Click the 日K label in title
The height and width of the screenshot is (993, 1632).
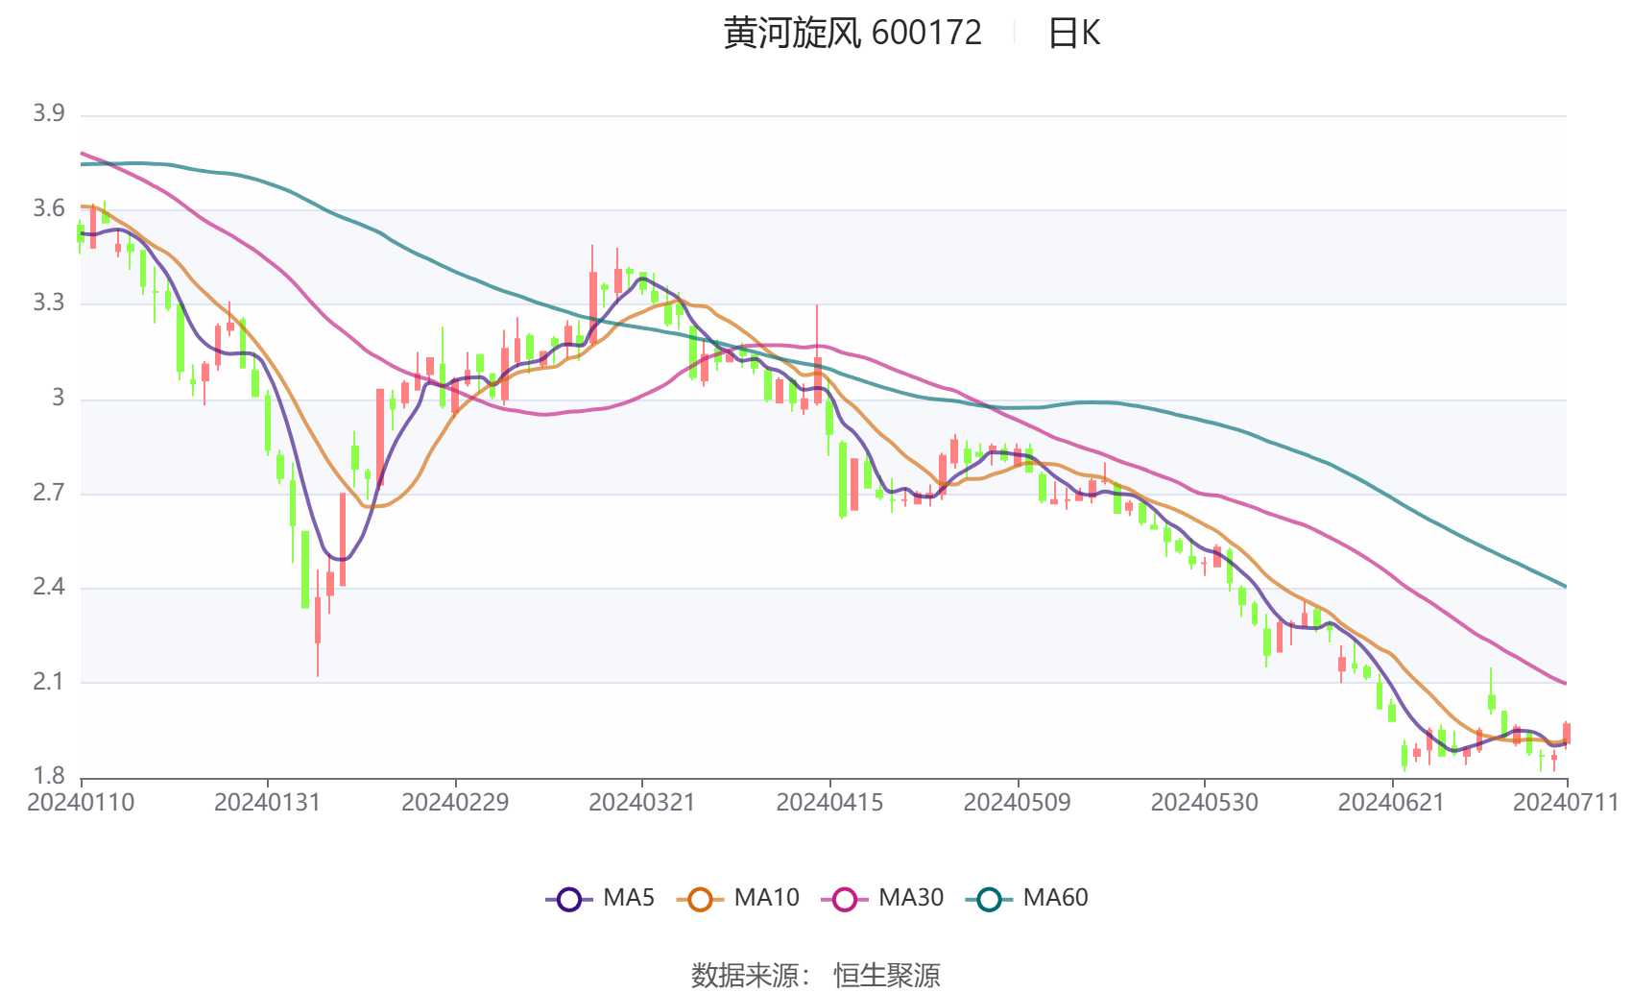(1073, 34)
